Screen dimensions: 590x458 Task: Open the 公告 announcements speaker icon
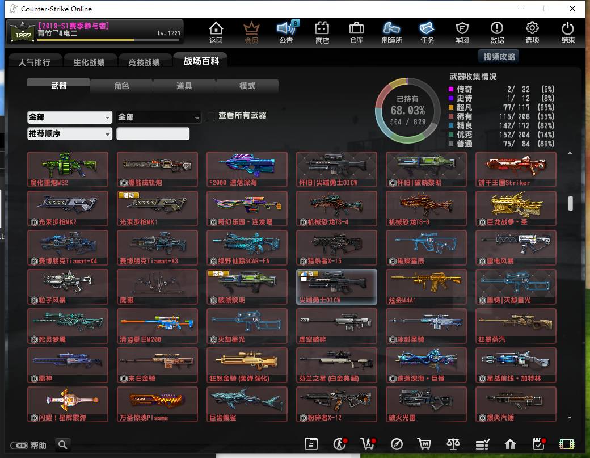coord(286,32)
